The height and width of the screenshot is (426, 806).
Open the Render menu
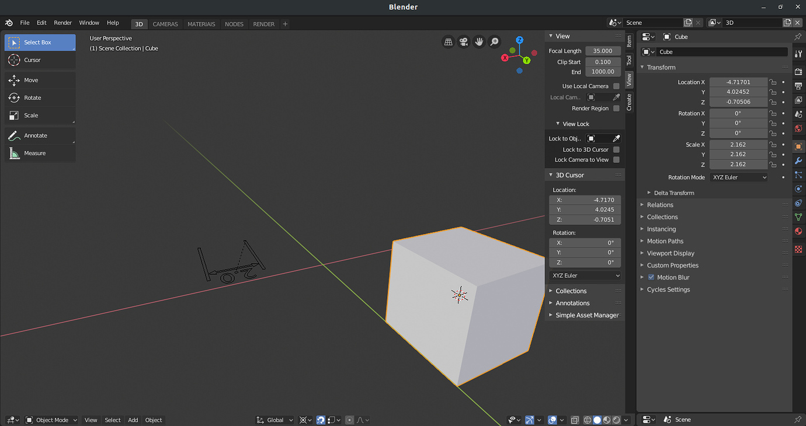[62, 23]
